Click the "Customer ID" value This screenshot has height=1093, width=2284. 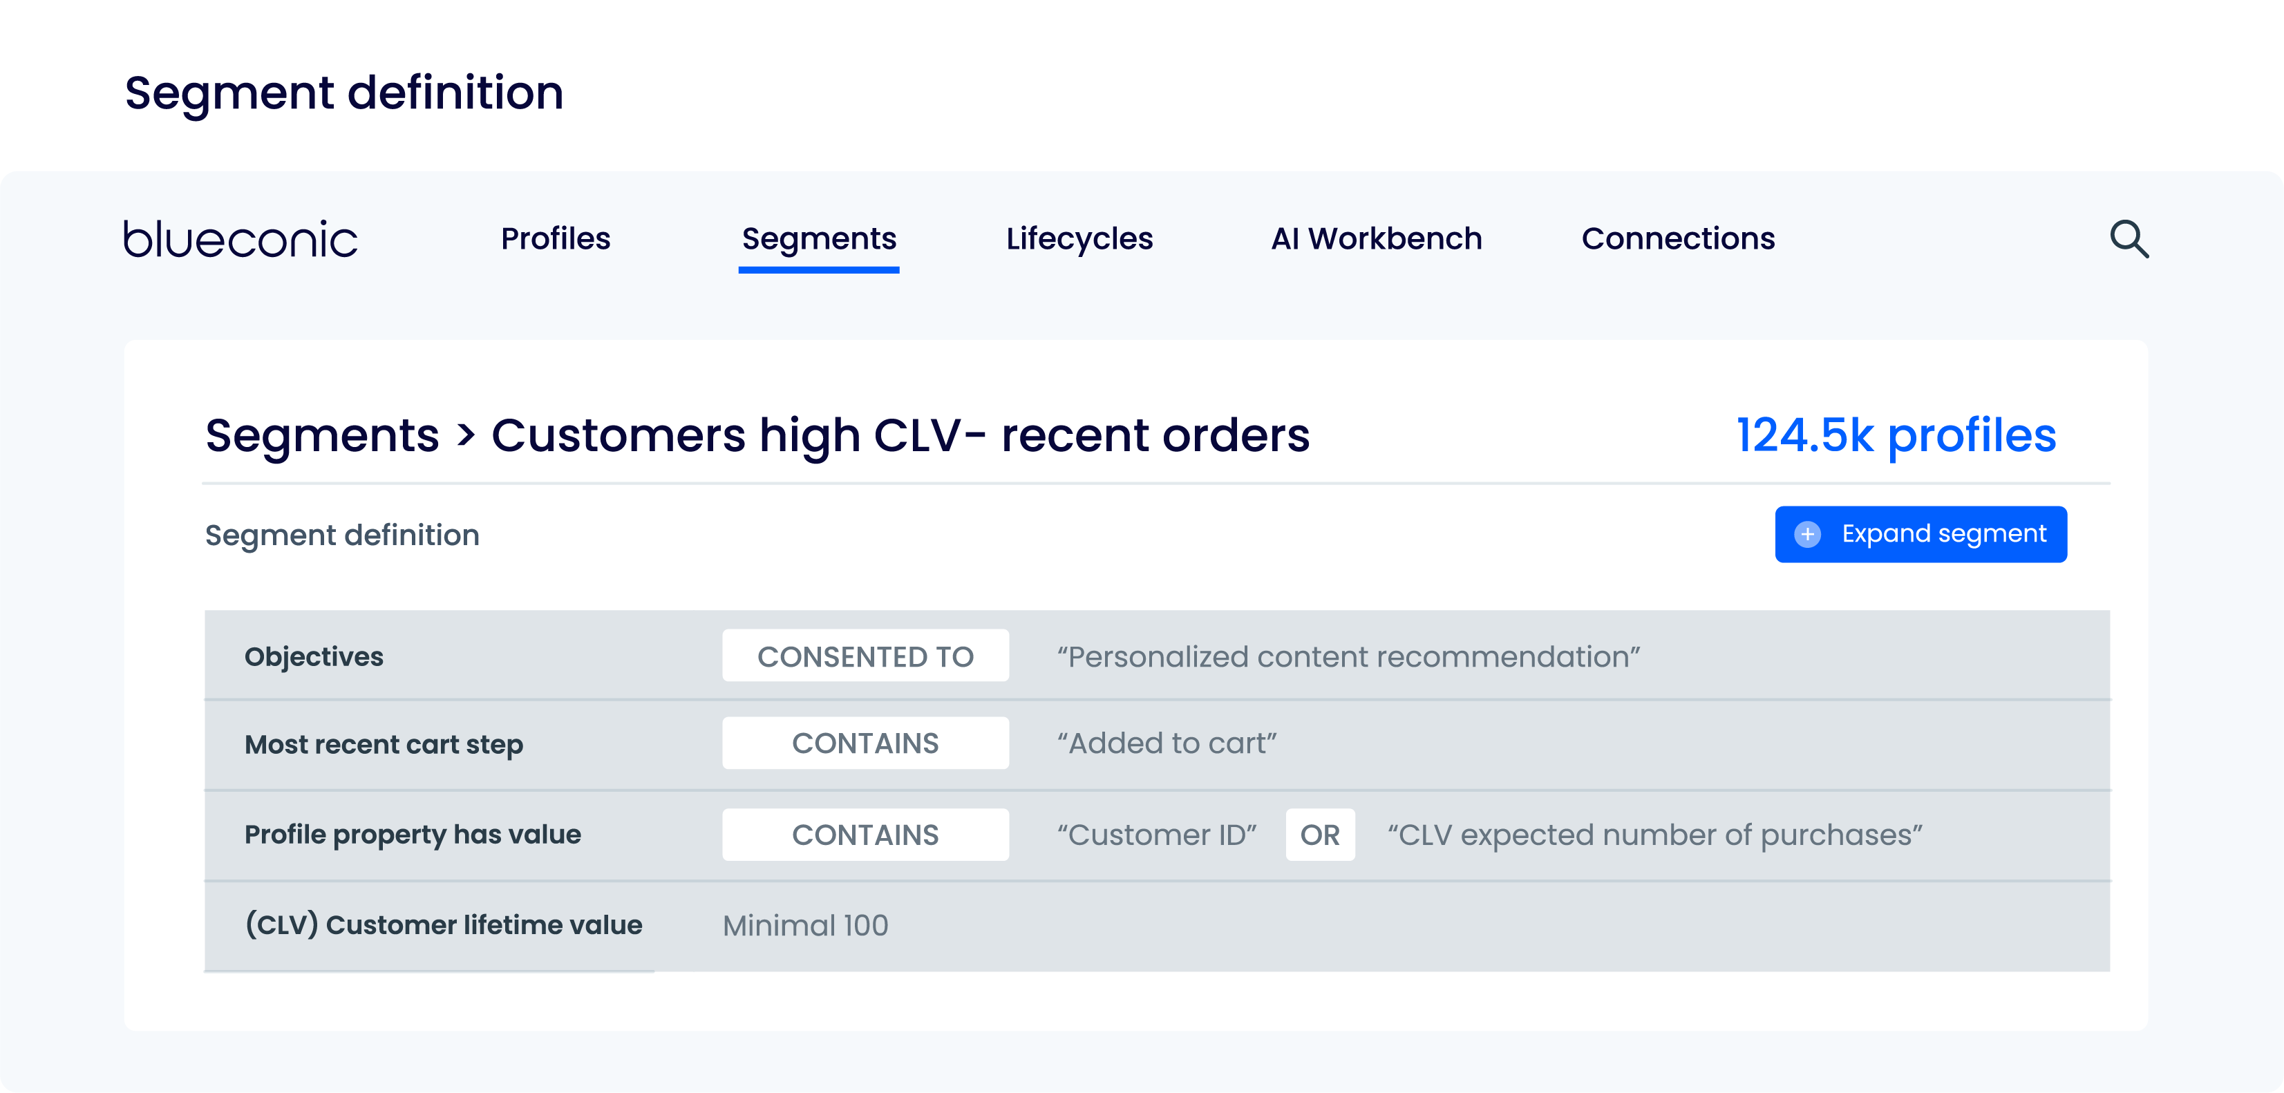coord(1156,834)
